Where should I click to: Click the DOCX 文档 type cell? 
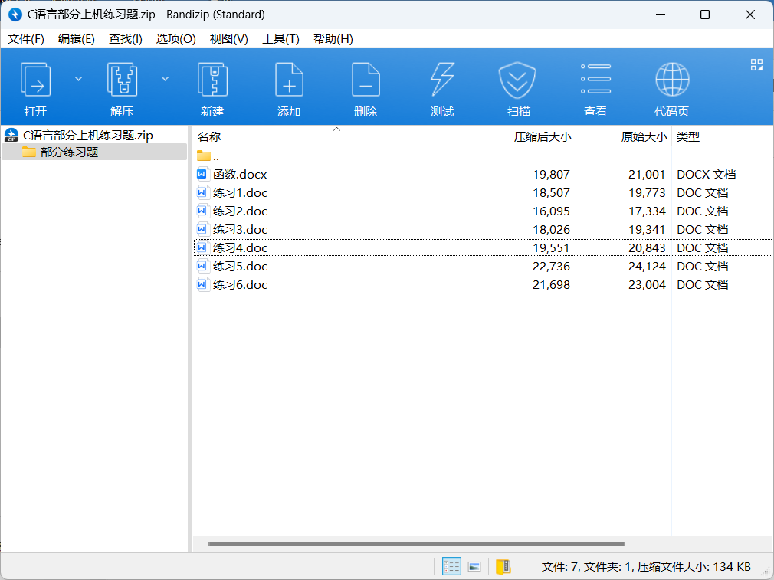[x=706, y=174]
